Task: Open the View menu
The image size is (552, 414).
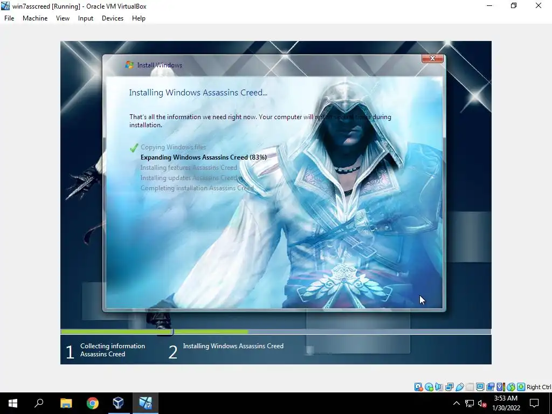Action: coord(63,18)
